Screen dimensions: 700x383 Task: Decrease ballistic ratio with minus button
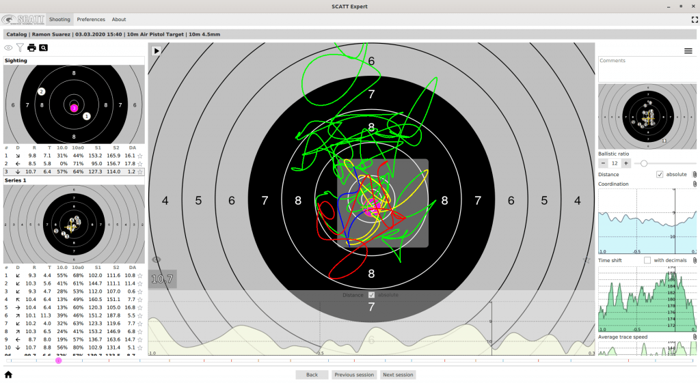tap(603, 163)
